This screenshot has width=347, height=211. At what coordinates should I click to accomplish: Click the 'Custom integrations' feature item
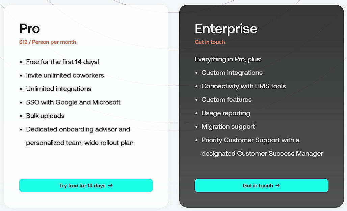[232, 72]
